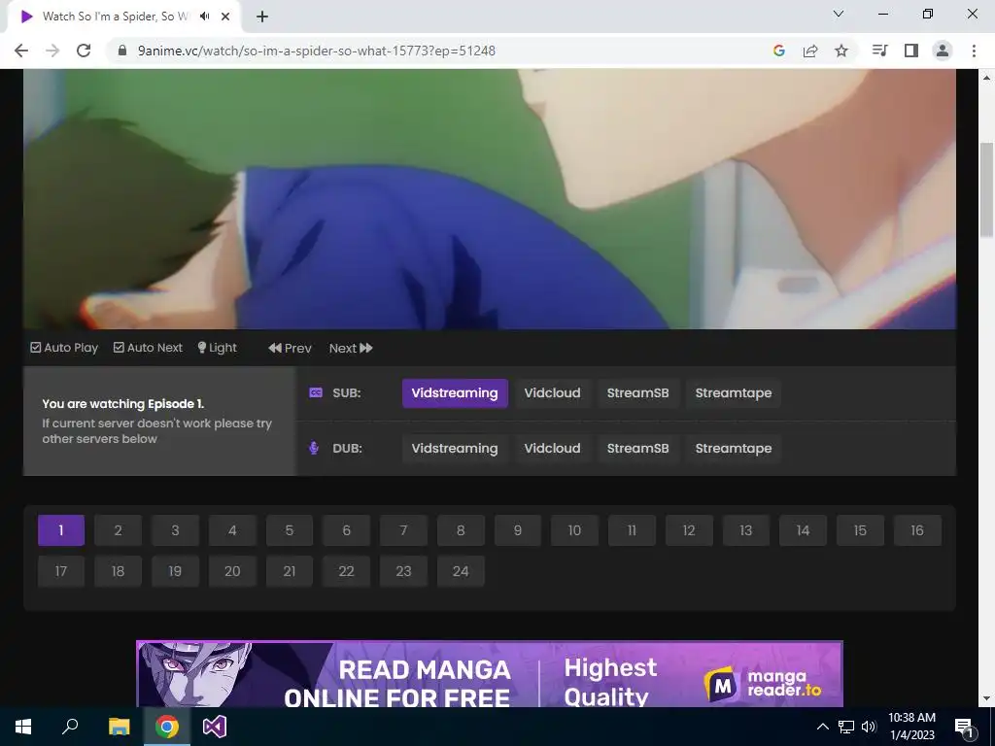995x746 pixels.
Task: Open system volume in tray
Action: click(869, 727)
